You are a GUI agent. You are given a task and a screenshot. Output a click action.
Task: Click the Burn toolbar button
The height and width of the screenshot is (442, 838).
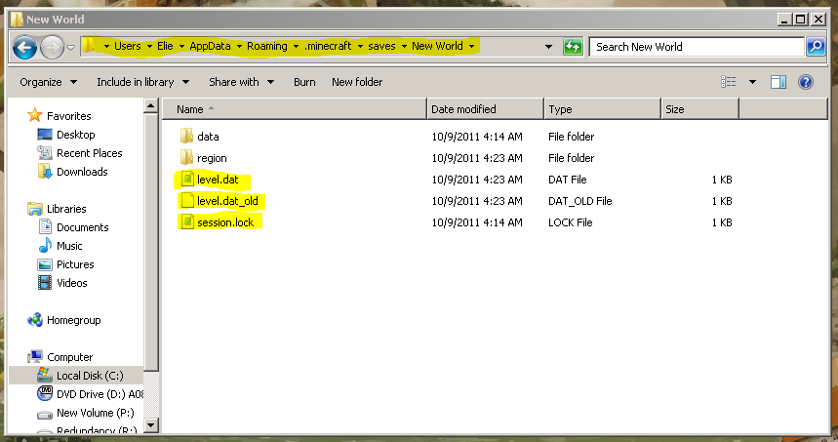click(x=304, y=83)
